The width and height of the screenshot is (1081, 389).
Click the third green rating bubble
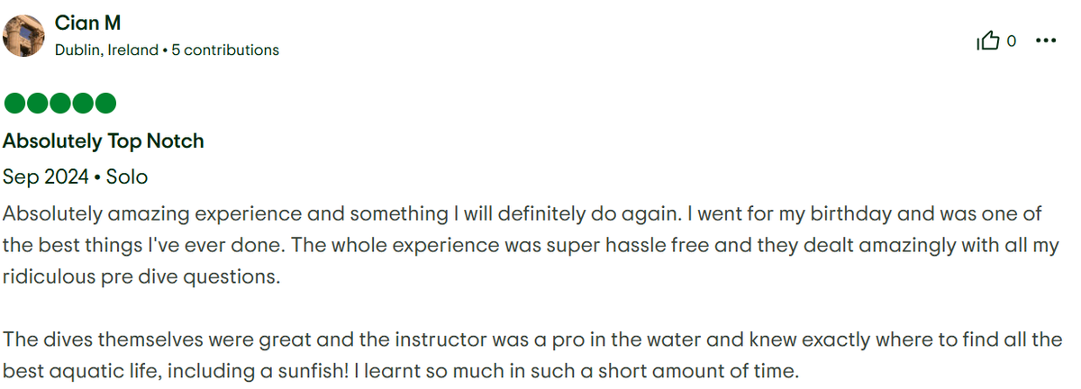tap(60, 104)
